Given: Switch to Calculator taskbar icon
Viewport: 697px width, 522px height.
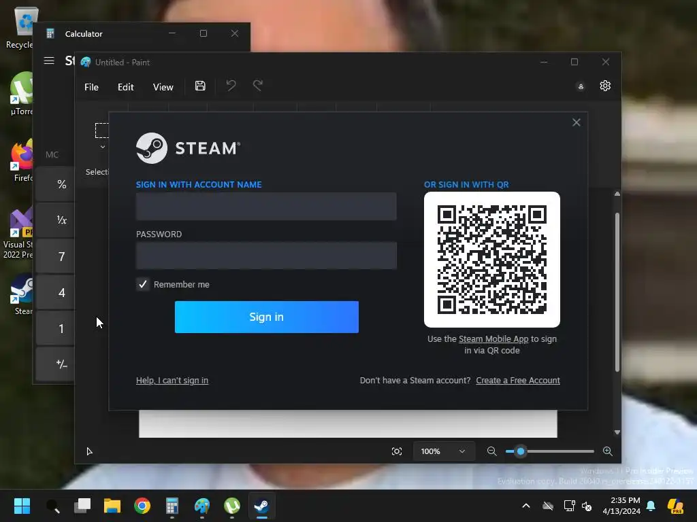Looking at the screenshot, I should click(x=172, y=506).
